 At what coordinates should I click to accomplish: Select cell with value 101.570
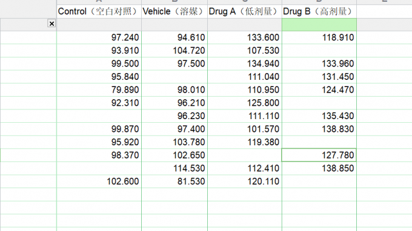tap(245, 129)
